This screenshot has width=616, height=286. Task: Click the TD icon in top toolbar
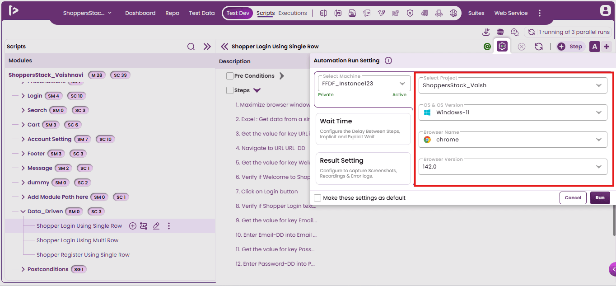pos(367,13)
